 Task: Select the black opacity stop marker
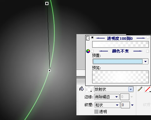[92, 38]
